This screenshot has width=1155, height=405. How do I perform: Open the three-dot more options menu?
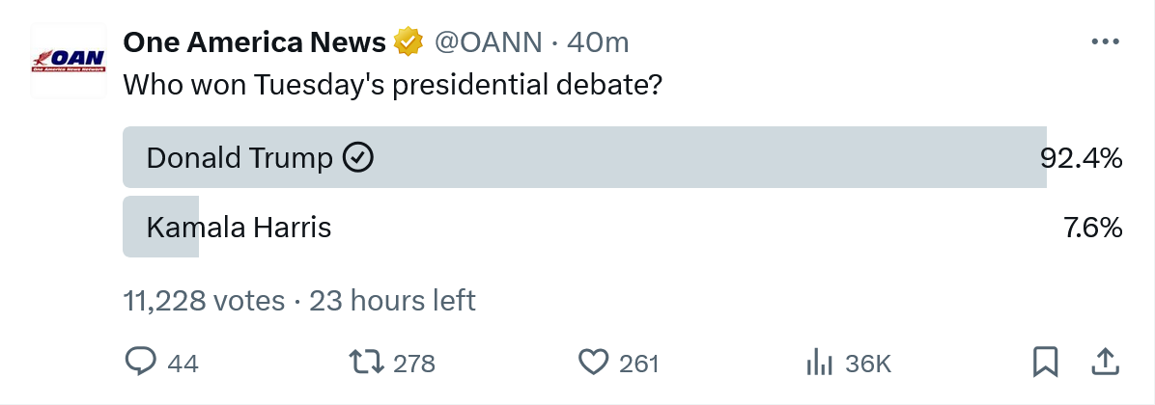click(1104, 42)
